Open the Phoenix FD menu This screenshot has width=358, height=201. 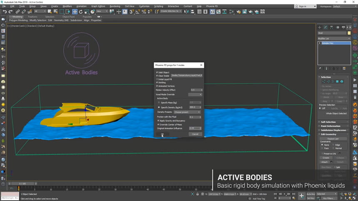coord(212,6)
